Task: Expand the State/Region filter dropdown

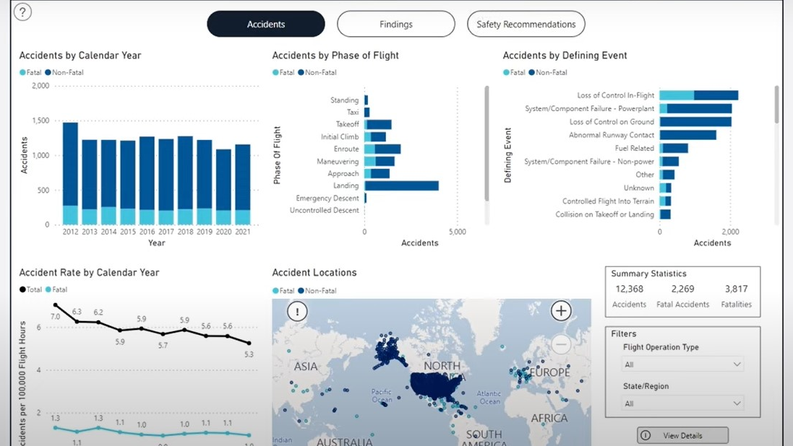Action: pos(682,403)
